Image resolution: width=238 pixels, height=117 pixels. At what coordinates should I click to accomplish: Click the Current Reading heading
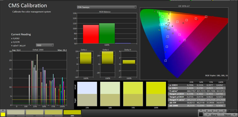pos(21,34)
